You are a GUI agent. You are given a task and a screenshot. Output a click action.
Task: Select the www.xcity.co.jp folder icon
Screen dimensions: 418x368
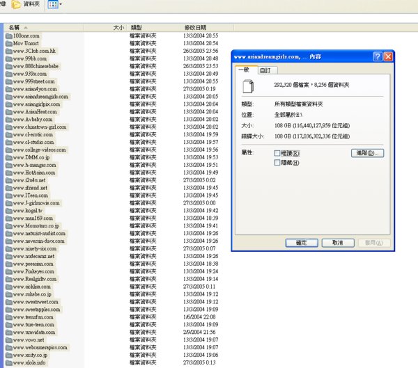pos(9,355)
